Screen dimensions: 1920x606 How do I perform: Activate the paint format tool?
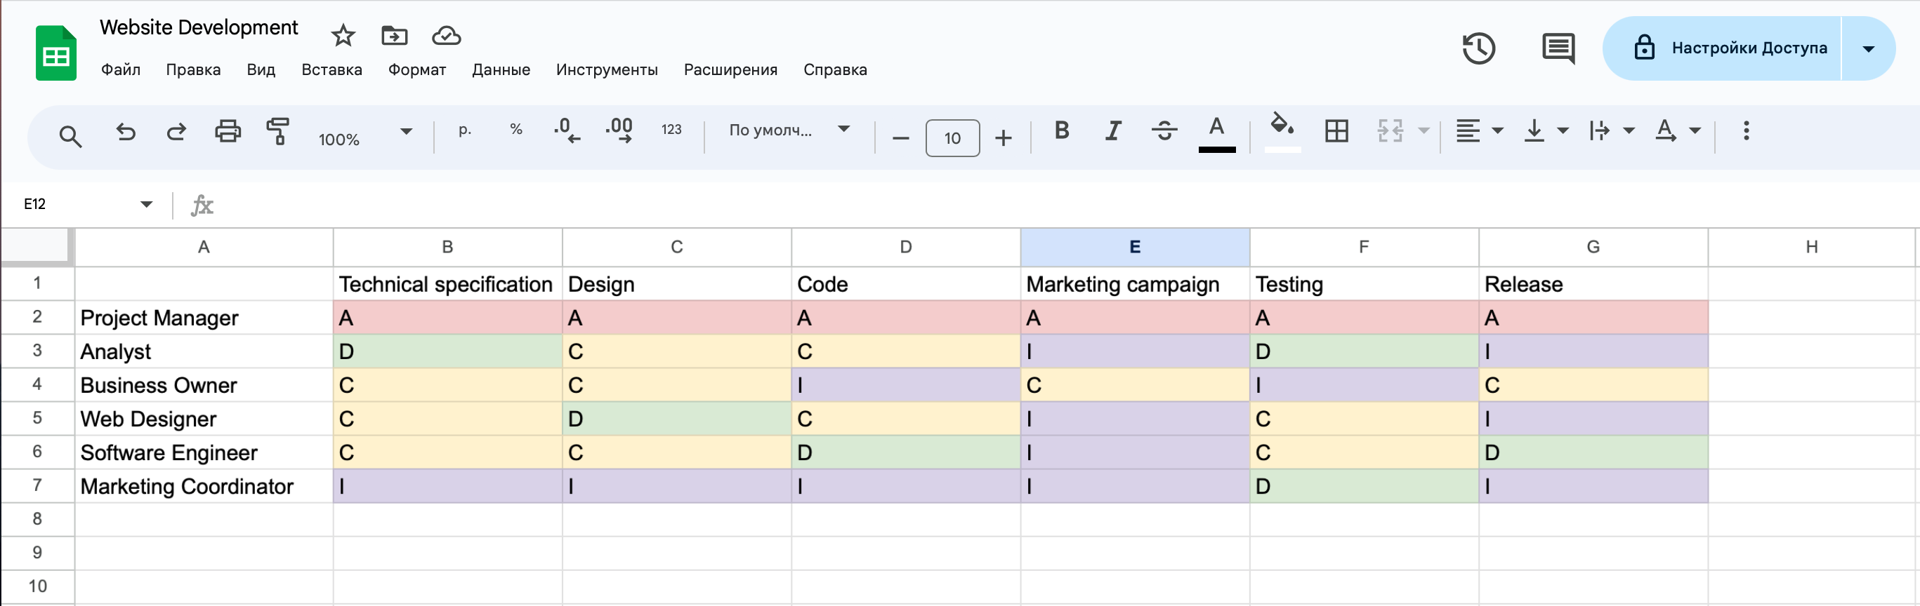pyautogui.click(x=278, y=131)
